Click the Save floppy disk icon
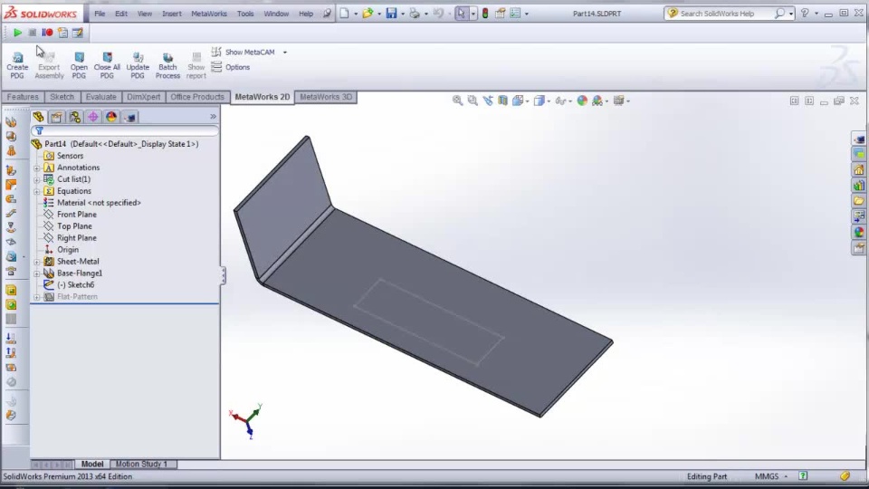This screenshot has height=489, width=869. (391, 14)
